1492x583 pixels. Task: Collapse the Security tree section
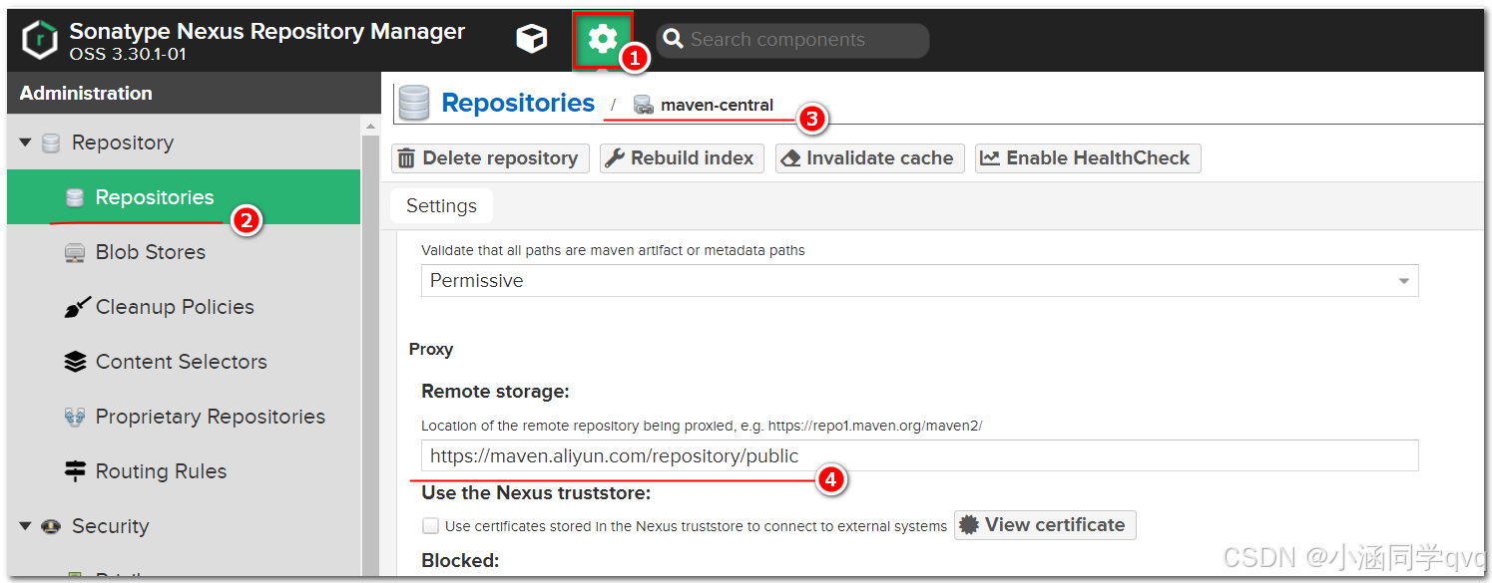26,526
